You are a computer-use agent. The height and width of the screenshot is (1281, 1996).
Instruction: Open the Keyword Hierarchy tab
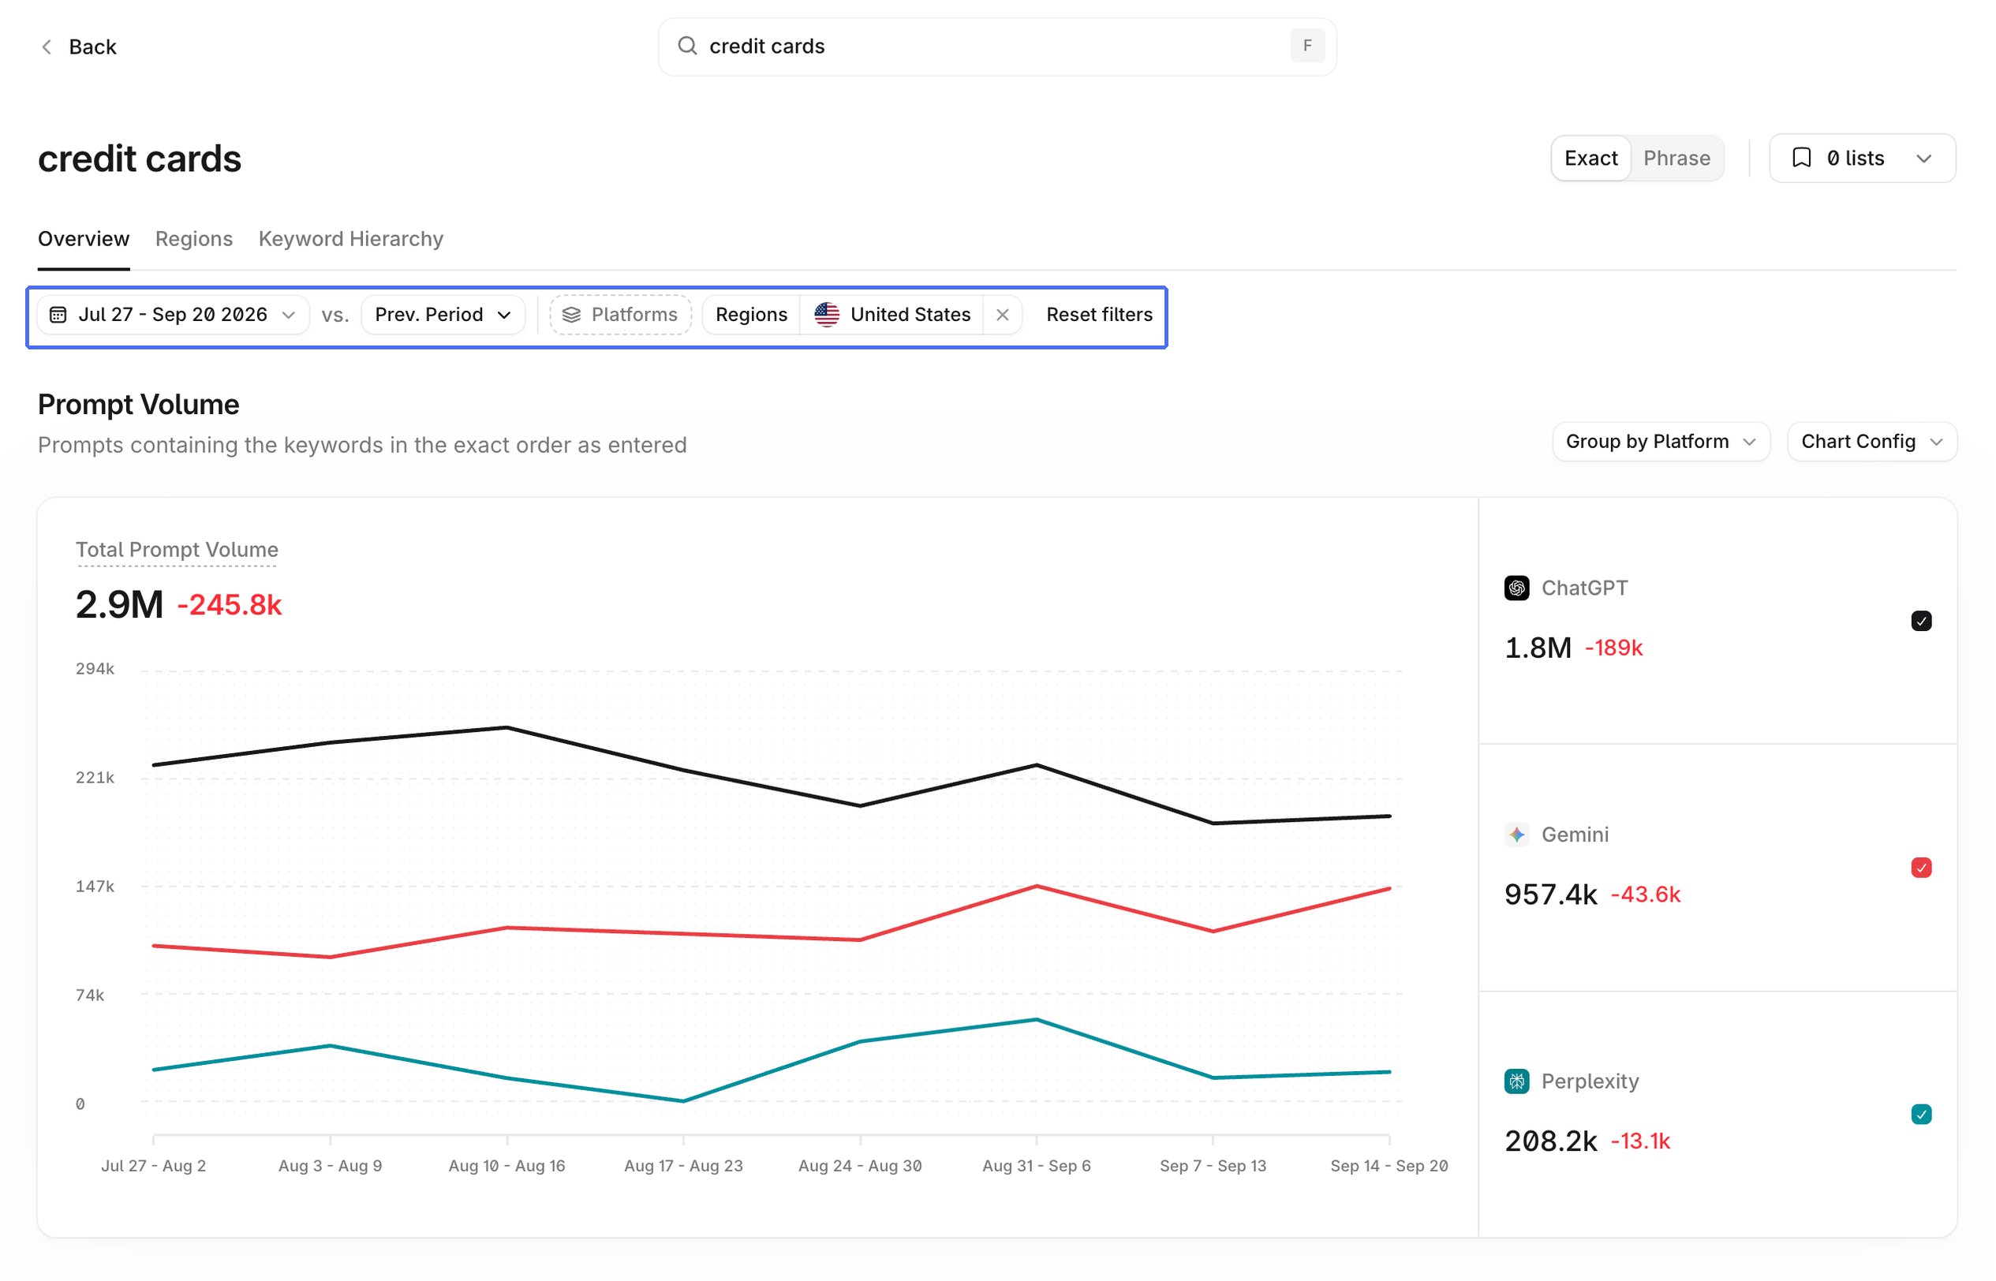click(x=351, y=239)
